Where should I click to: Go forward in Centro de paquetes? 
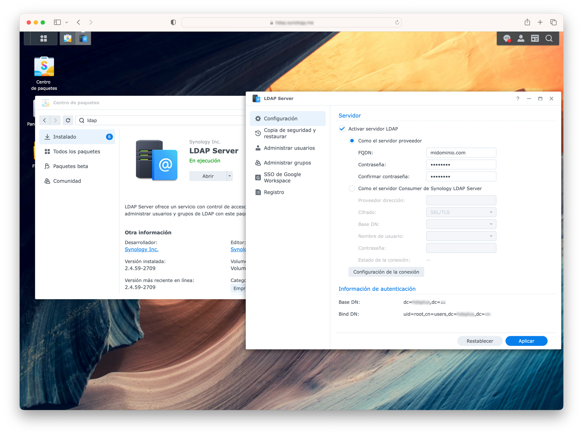click(x=55, y=120)
